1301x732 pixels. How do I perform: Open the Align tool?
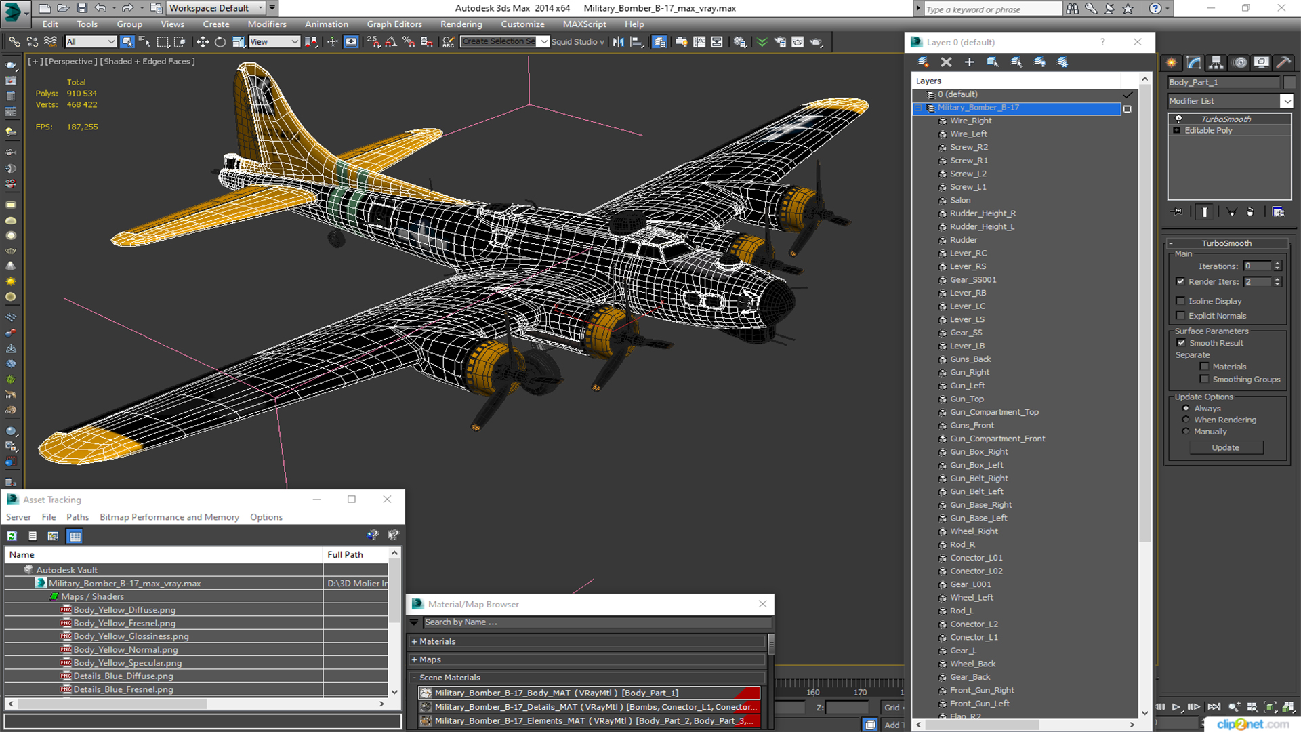[636, 42]
